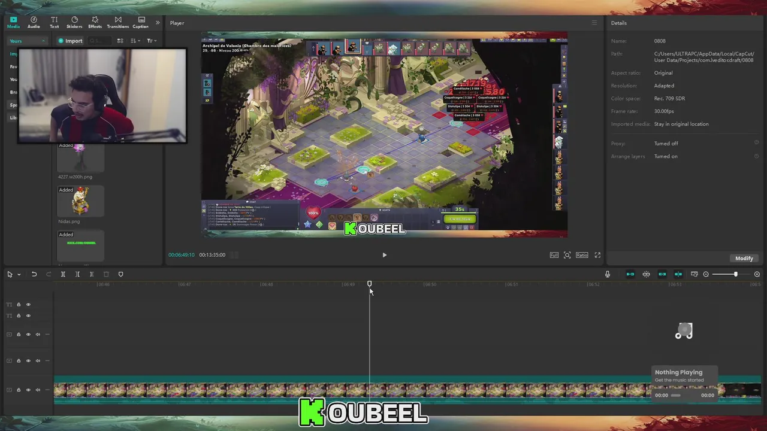Image resolution: width=767 pixels, height=431 pixels.
Task: Lock the upper overlay video track
Action: (x=19, y=335)
